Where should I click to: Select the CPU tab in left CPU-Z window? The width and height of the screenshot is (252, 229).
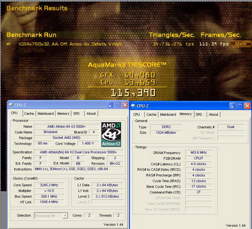tap(14, 113)
